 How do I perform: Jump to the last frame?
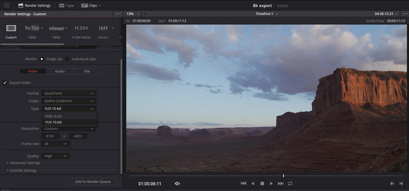[281, 184]
